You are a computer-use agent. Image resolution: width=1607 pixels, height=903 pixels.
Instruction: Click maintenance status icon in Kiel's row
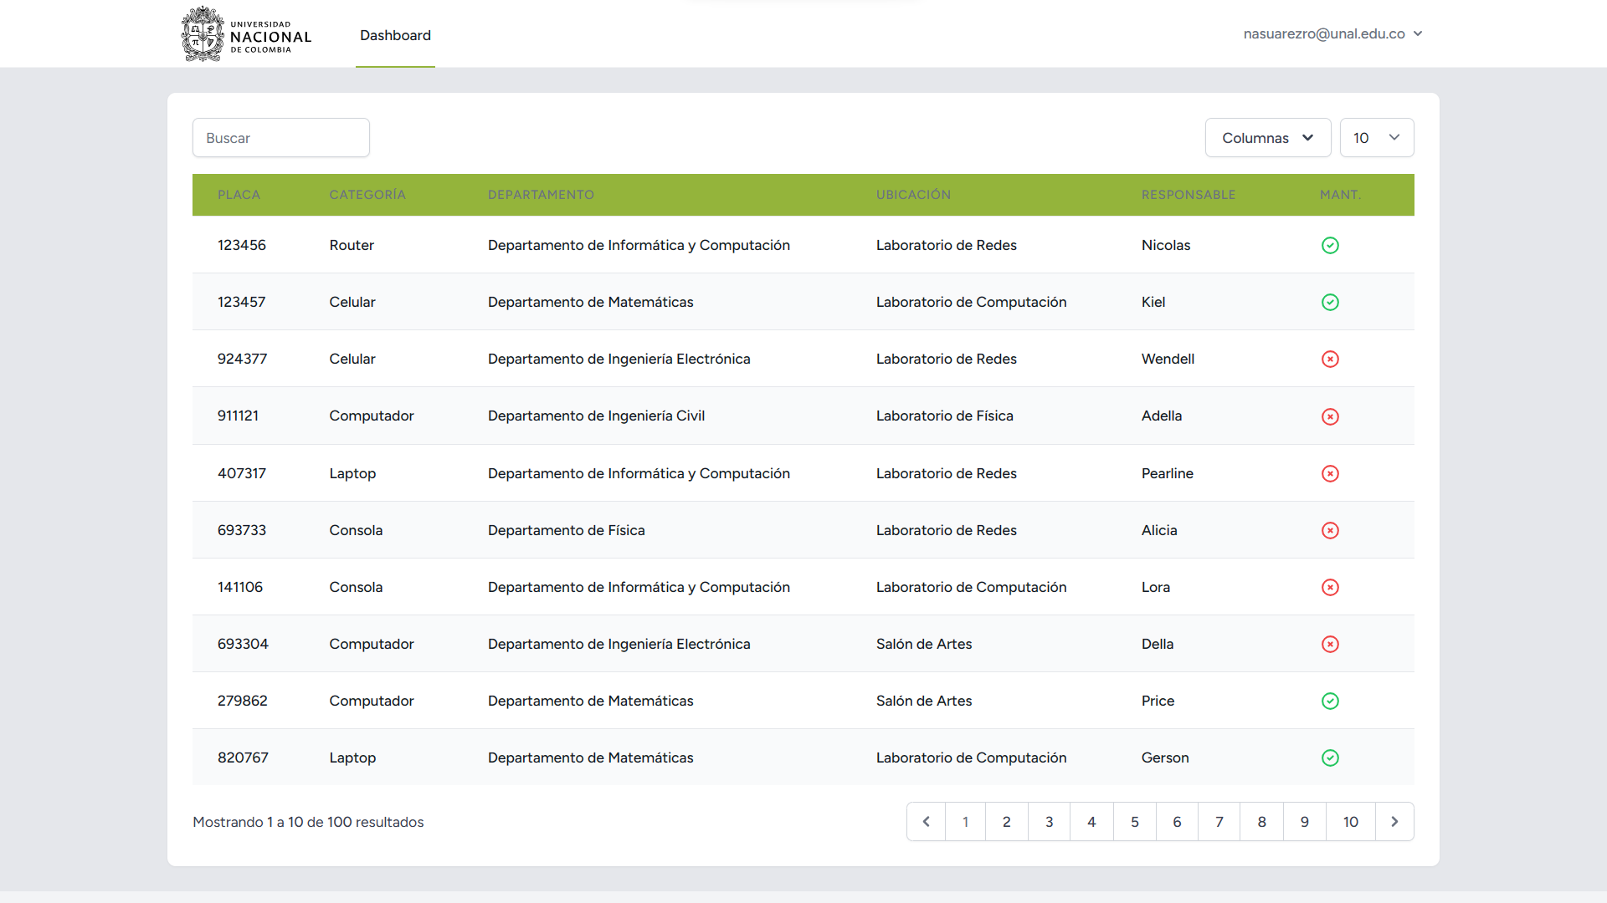[x=1330, y=302]
